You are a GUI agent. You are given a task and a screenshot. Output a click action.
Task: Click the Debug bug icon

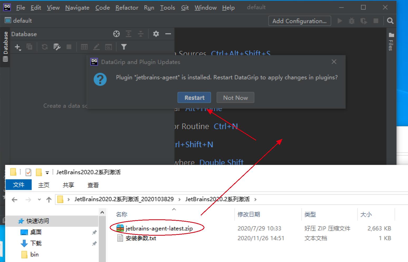[352, 21]
